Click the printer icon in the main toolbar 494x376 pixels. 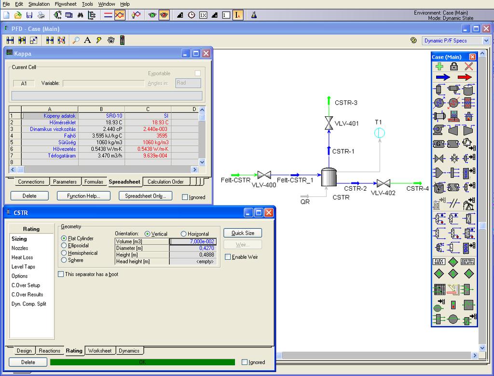[x=41, y=15]
